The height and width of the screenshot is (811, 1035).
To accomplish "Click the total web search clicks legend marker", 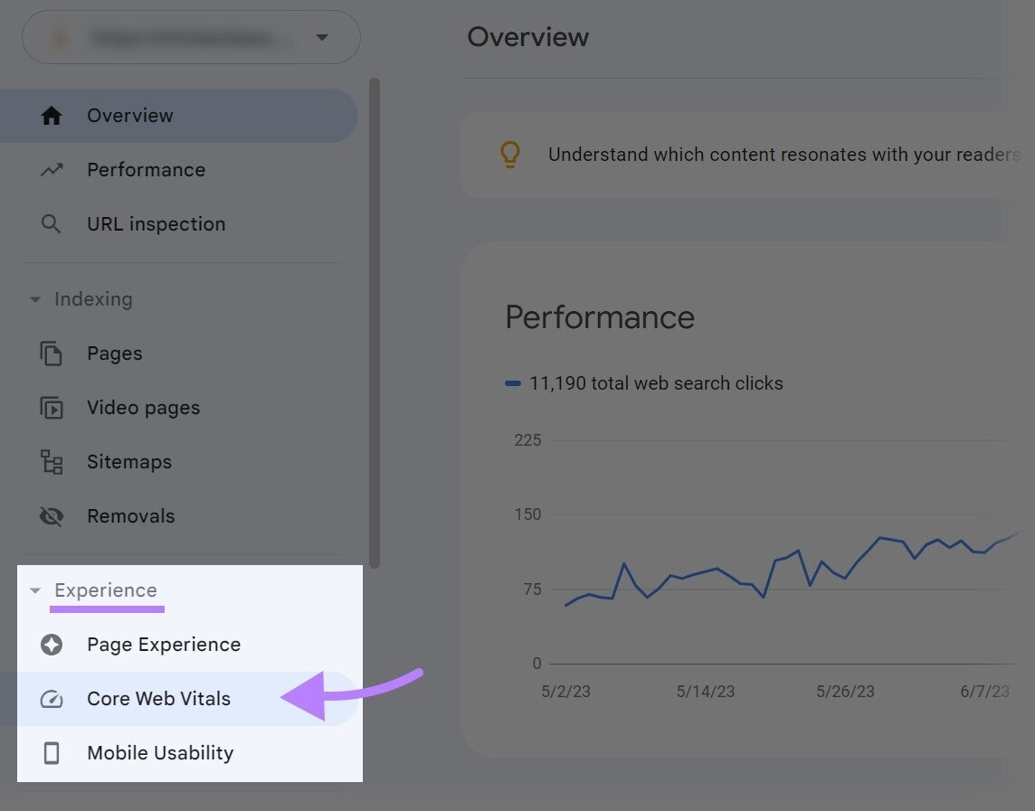I will [x=513, y=382].
